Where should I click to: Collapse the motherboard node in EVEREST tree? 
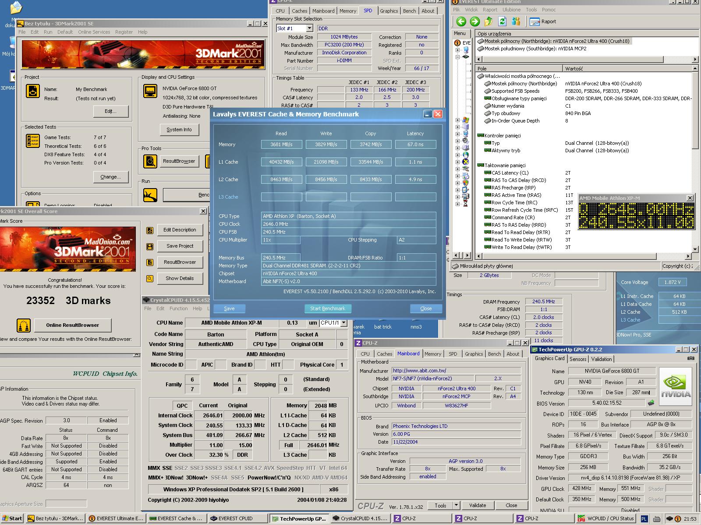(x=457, y=57)
